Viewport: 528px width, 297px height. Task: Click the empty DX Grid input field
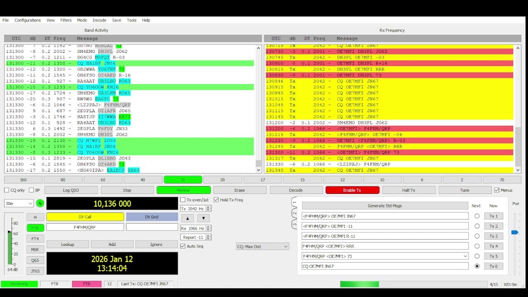coord(152,227)
